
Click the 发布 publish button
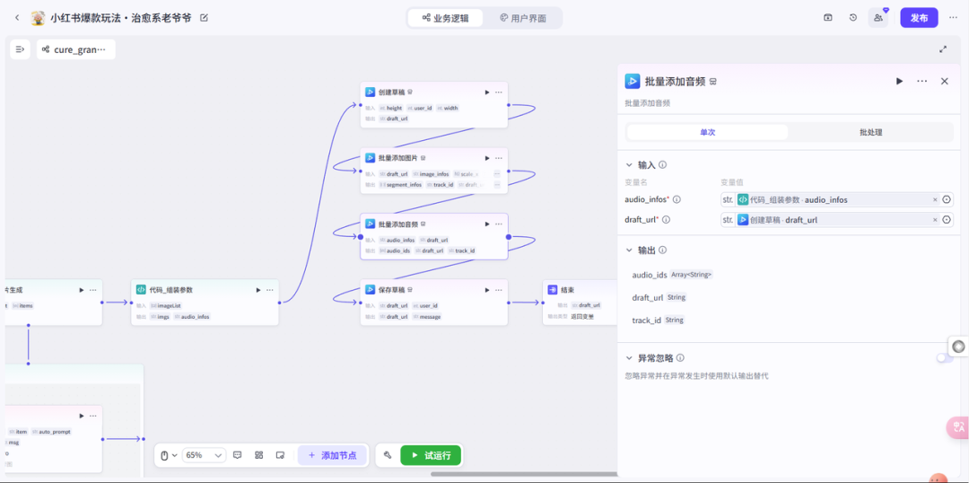pos(919,18)
